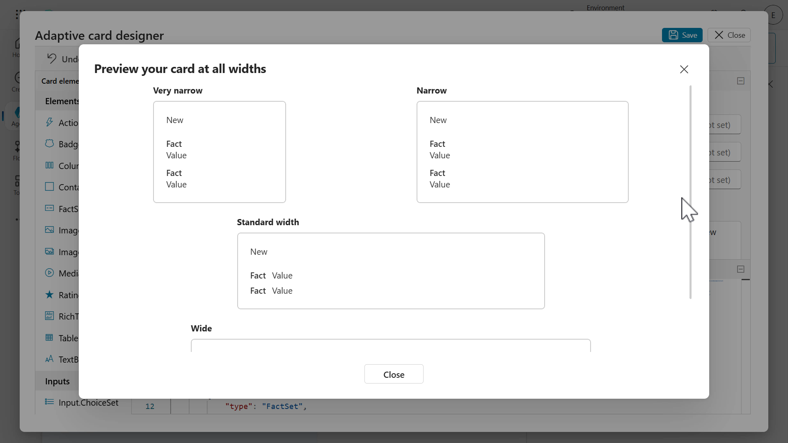Click line number 12 in the JSON editor
Image resolution: width=788 pixels, height=443 pixels.
pyautogui.click(x=150, y=406)
